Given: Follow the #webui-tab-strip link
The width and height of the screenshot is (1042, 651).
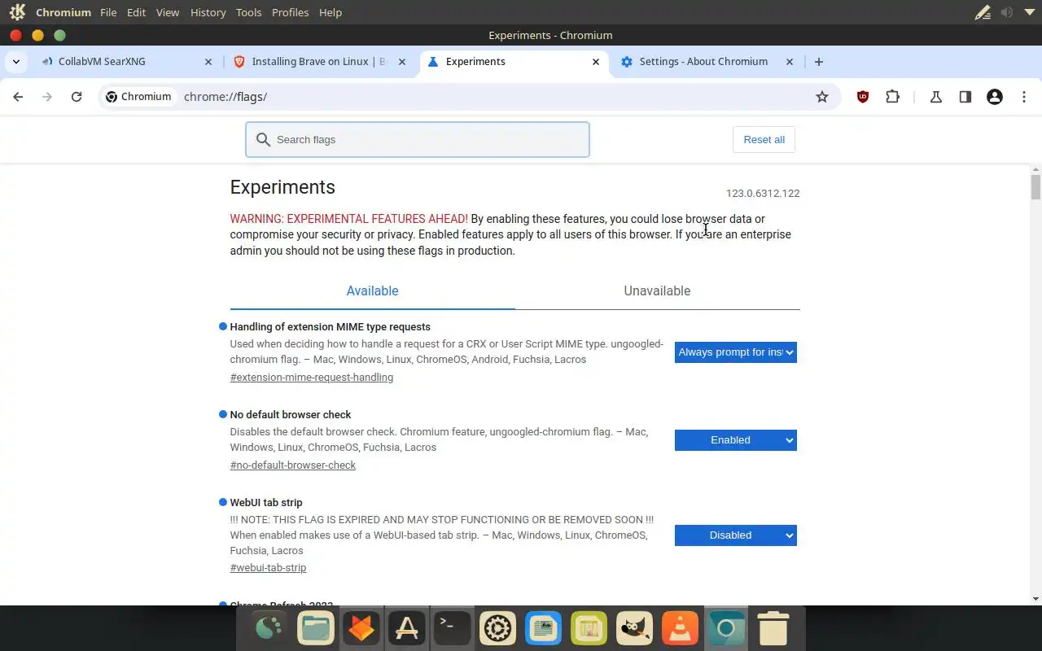Looking at the screenshot, I should (x=268, y=568).
